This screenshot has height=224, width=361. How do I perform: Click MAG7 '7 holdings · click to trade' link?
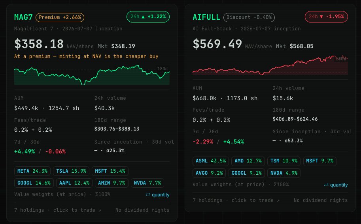pos(58,210)
